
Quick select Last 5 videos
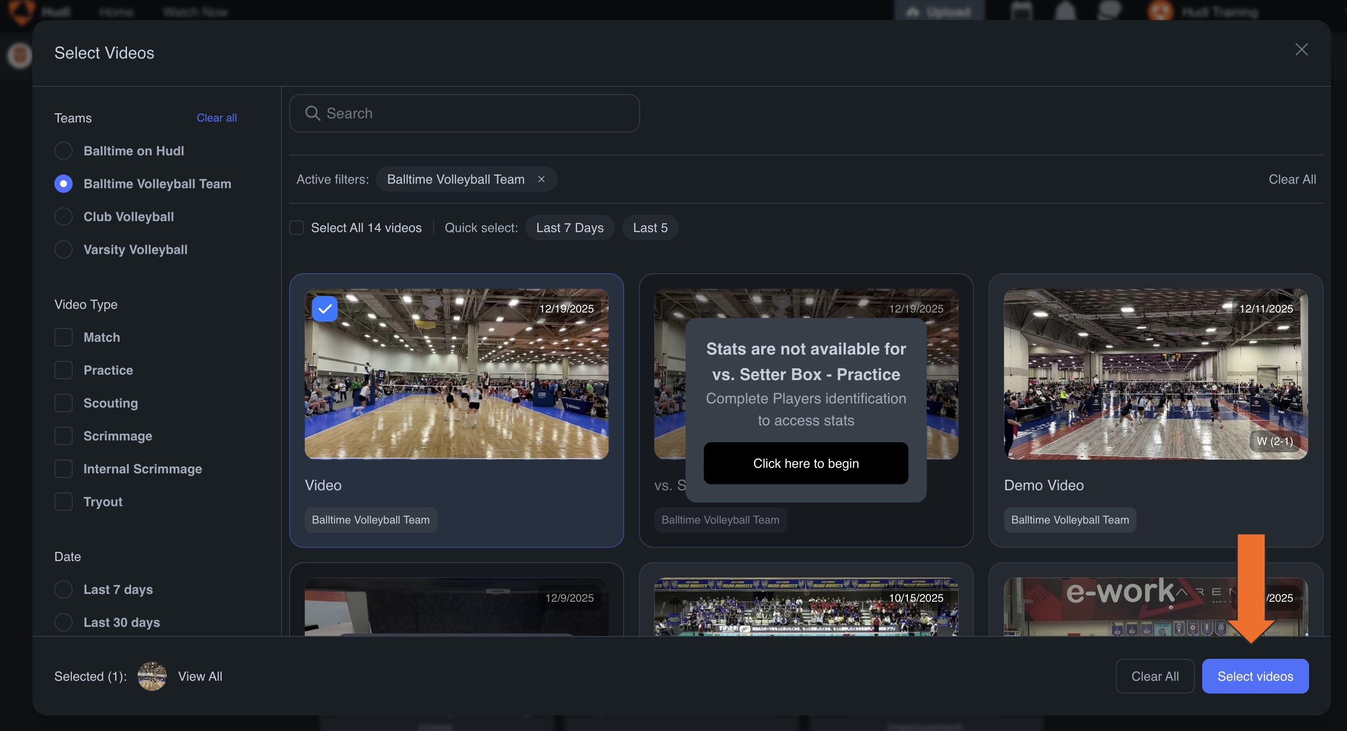point(650,228)
